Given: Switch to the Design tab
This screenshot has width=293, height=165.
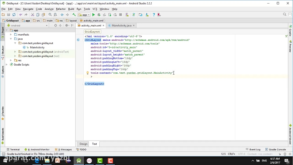Looking at the screenshot, I should coord(83,144).
